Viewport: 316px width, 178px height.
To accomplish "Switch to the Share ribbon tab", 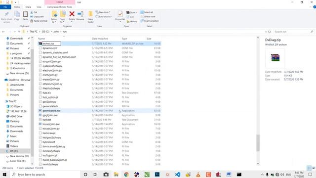I will [28, 7].
